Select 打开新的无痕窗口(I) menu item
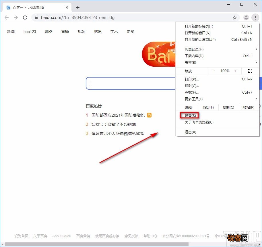The width and height of the screenshot is (262, 247). [218, 40]
